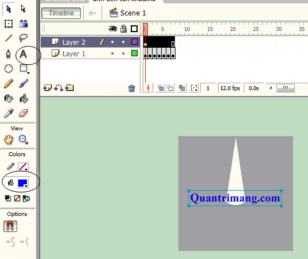Click Layer 2 purple outline color swatch

tap(134, 42)
